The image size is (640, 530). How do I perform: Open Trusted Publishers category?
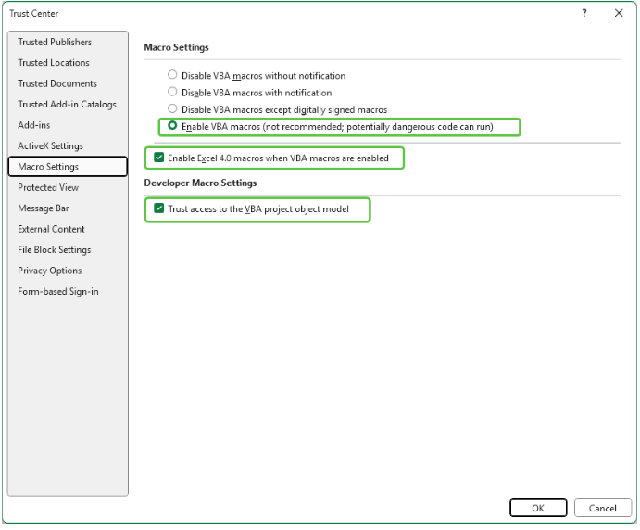(55, 43)
